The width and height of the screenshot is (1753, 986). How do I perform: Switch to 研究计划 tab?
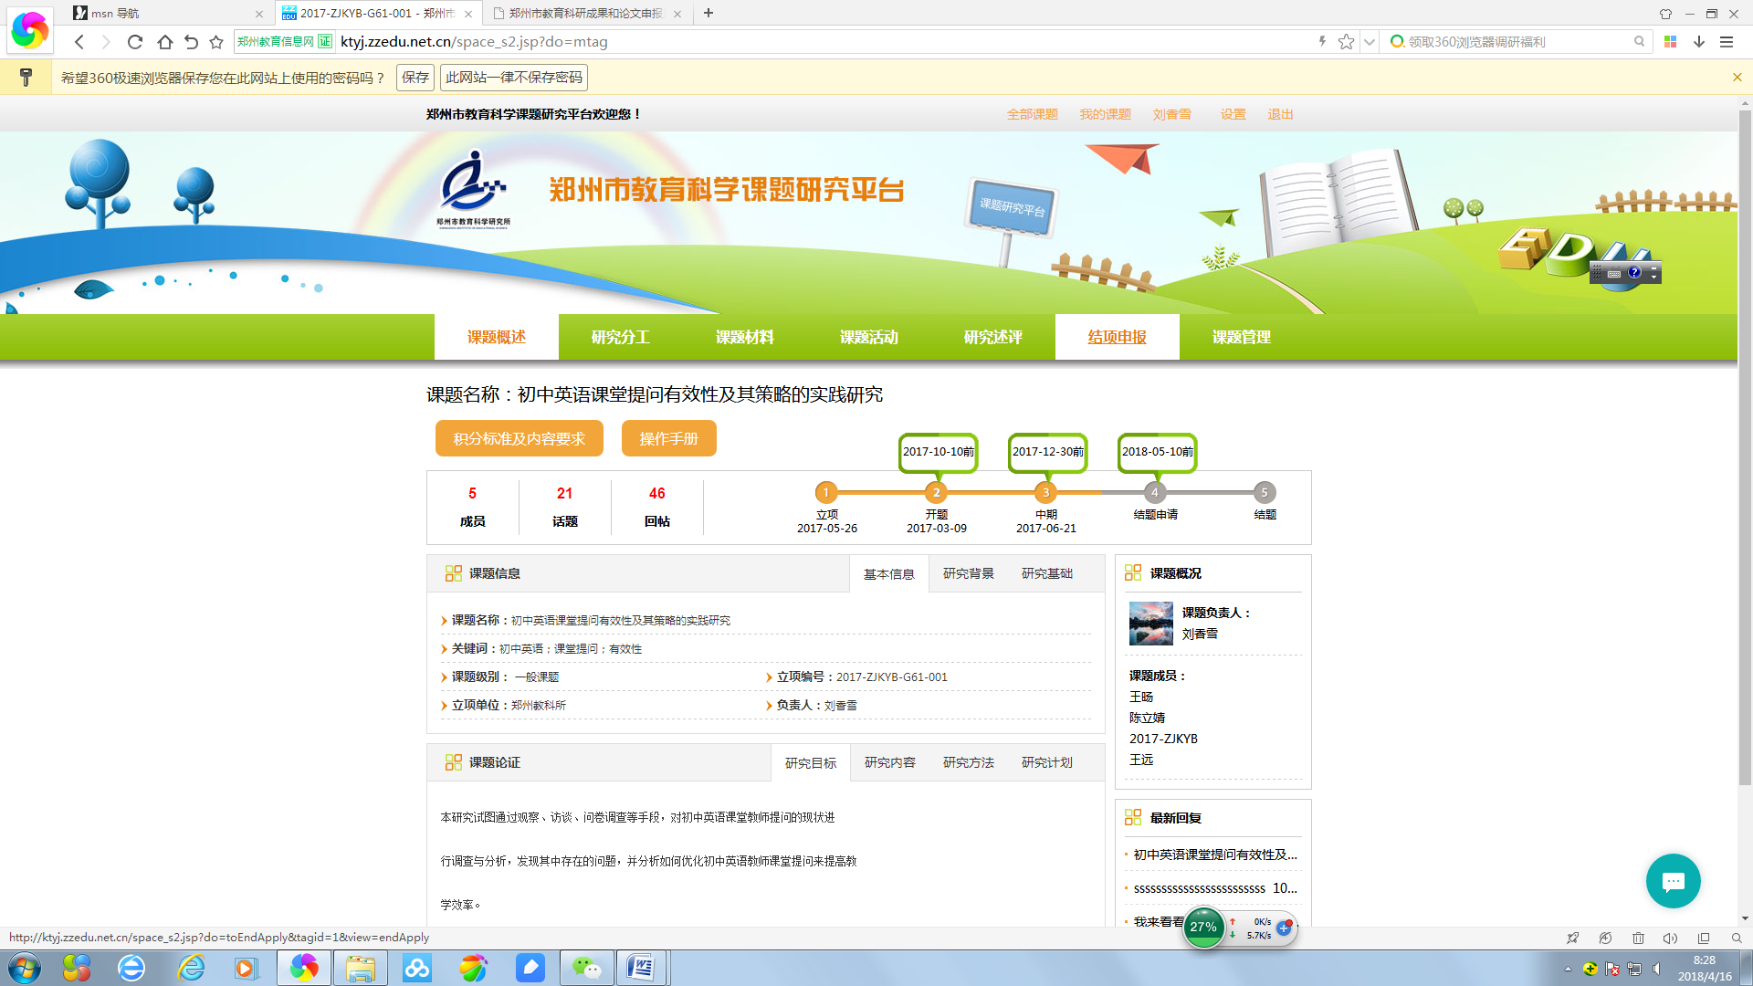click(1047, 762)
